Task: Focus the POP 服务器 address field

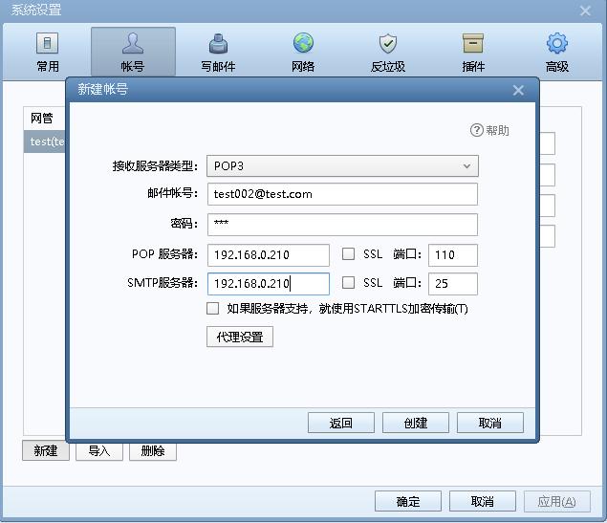Action: (269, 254)
